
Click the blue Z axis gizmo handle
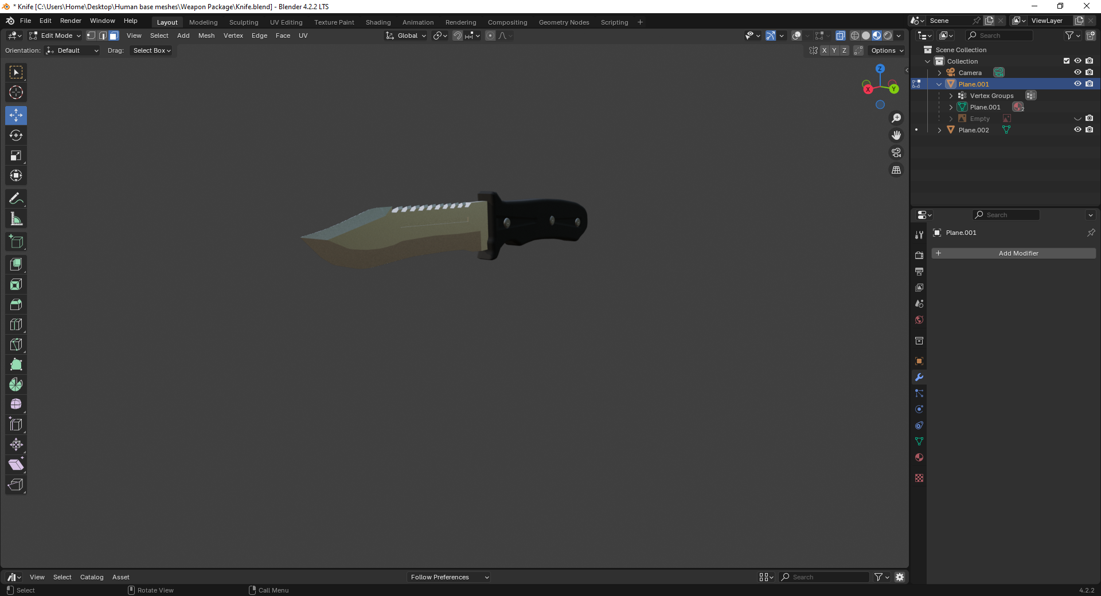(x=880, y=69)
